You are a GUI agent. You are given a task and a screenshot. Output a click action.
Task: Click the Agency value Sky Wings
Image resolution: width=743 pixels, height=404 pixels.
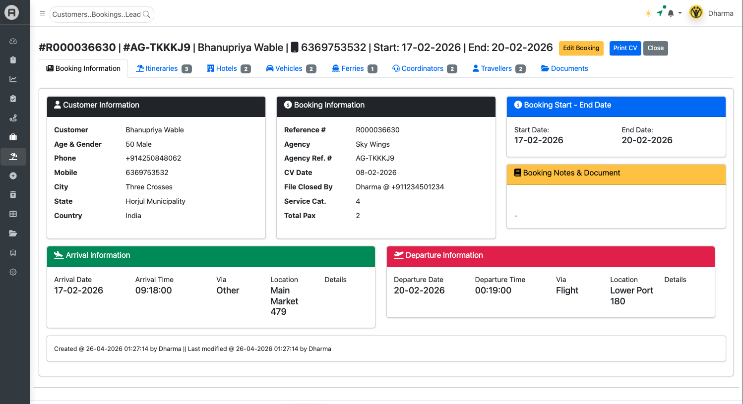coord(372,144)
